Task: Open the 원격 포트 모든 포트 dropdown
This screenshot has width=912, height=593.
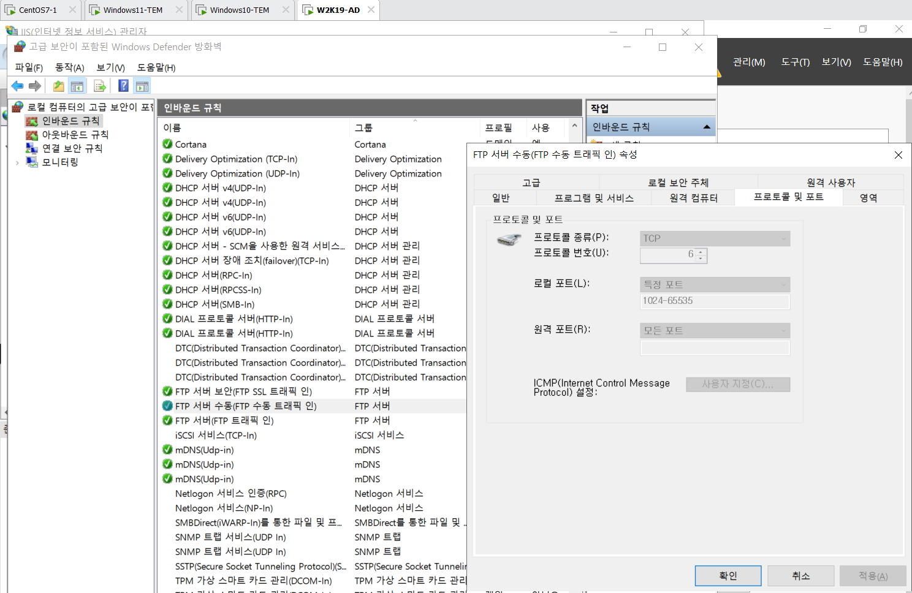Action: 715,331
